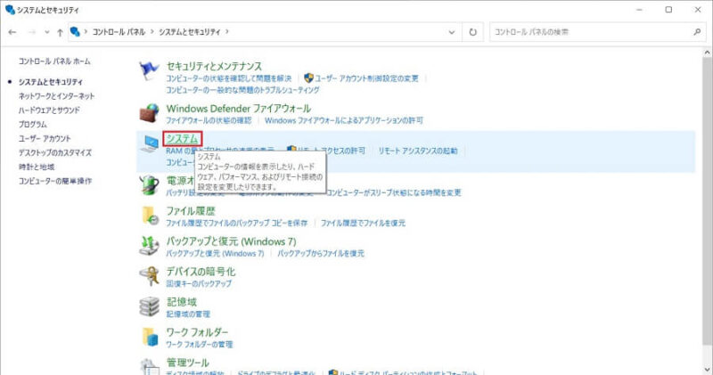Viewport: 713px width, 375px height.
Task: Click コンピューターの状態を確認して問題を解決 link
Action: click(228, 78)
